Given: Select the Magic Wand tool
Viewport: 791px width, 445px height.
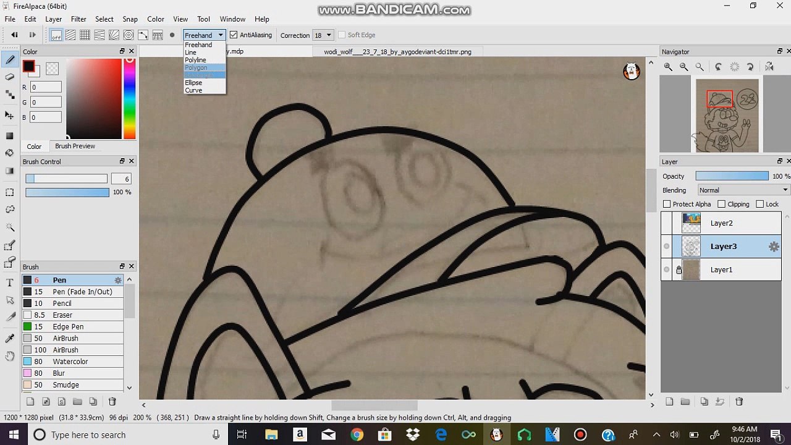Looking at the screenshot, I should (10, 227).
